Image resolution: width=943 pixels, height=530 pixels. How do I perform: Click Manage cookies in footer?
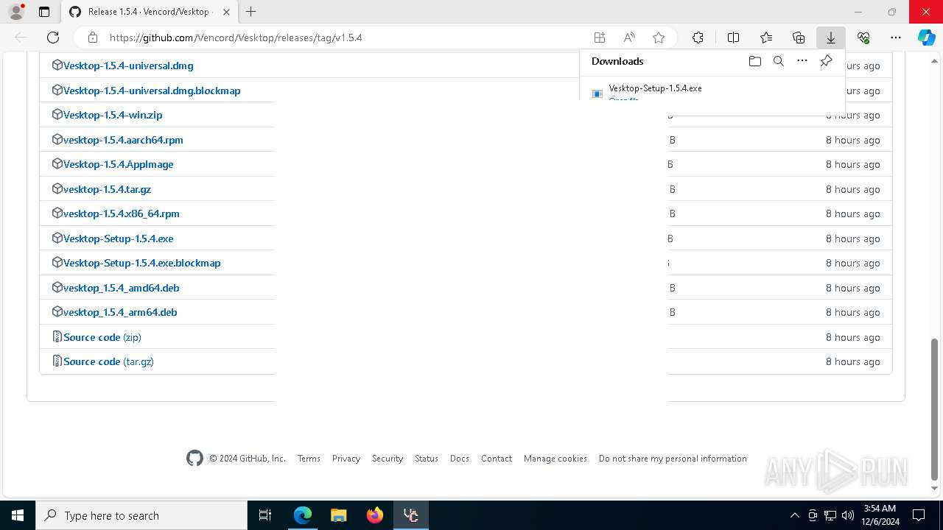[x=555, y=458]
